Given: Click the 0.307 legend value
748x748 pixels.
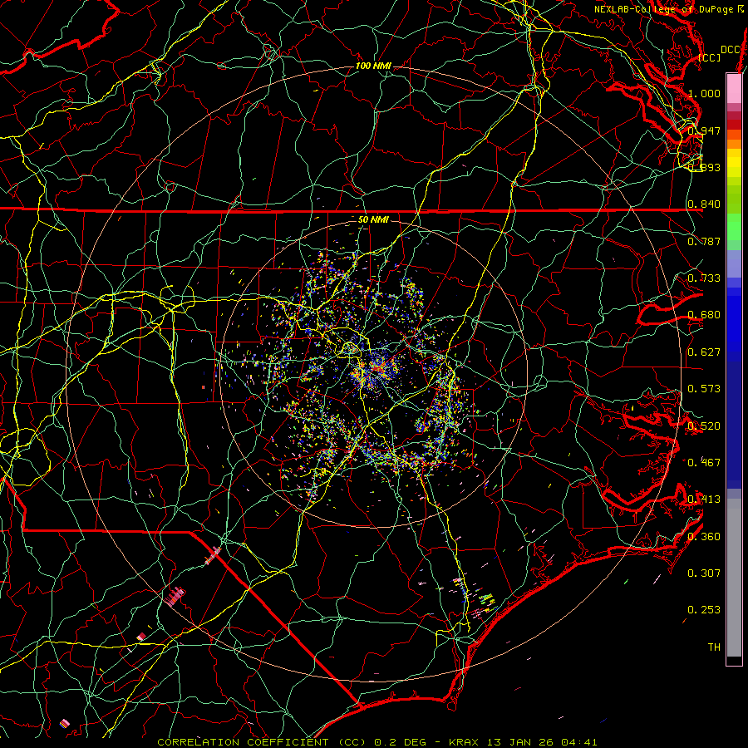Looking at the screenshot, I should click(x=704, y=573).
